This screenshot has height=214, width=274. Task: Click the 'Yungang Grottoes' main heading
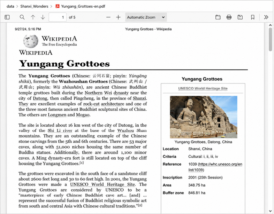click(64, 64)
